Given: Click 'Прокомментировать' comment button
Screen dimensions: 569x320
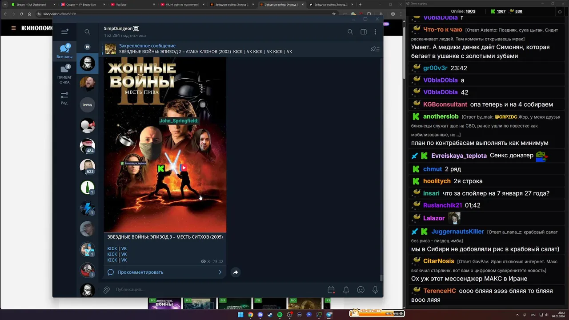Looking at the screenshot, I should [x=140, y=272].
